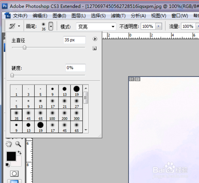
Task: Expand the brush preset dropdown arrow
Action: [x=51, y=26]
